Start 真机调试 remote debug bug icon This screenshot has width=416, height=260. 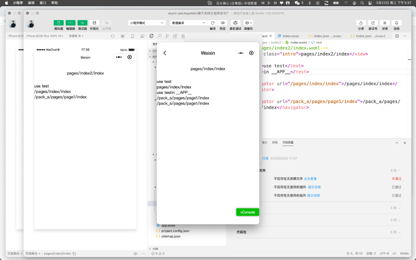(x=235, y=23)
